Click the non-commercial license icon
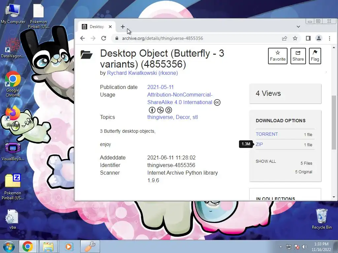 pos(160,110)
